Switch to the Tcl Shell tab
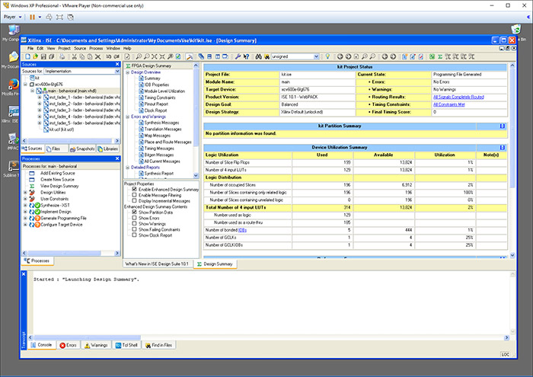This screenshot has width=533, height=377. 126,345
